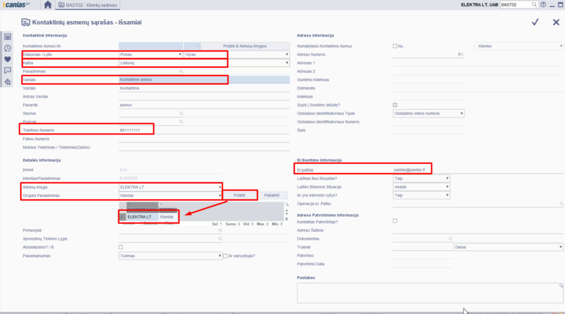The width and height of the screenshot is (565, 314).
Task: Select the ELEKTRA LT Klientai table row
Action: [x=150, y=217]
